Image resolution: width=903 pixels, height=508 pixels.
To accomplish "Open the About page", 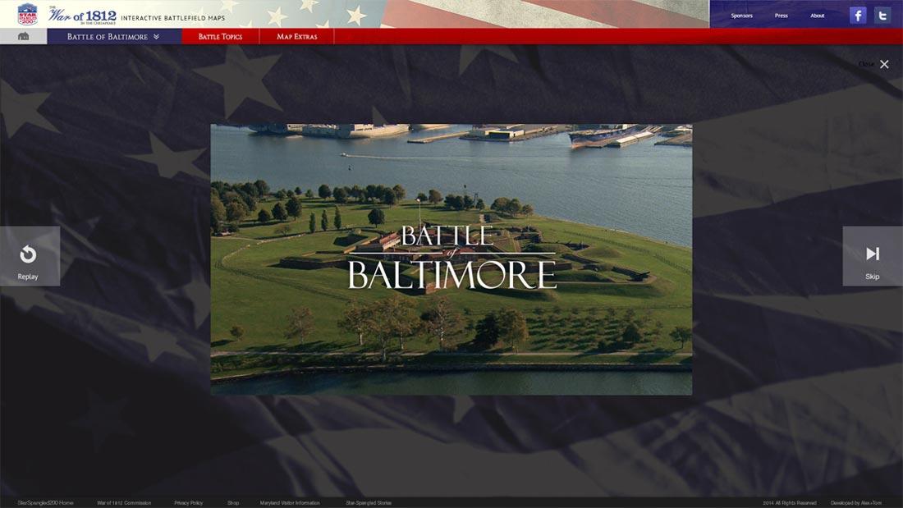I will coord(817,15).
